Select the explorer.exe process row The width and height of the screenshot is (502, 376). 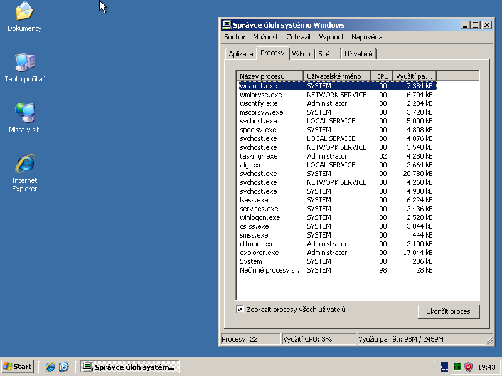point(338,253)
